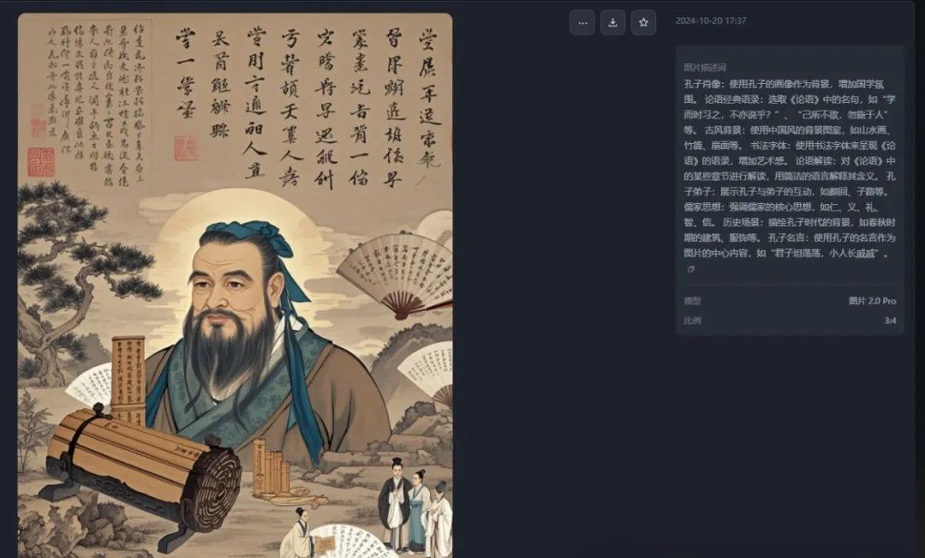Screen dimensions: 925x558
Task: Select the 图片 2.0 Pro model value
Action: click(873, 301)
